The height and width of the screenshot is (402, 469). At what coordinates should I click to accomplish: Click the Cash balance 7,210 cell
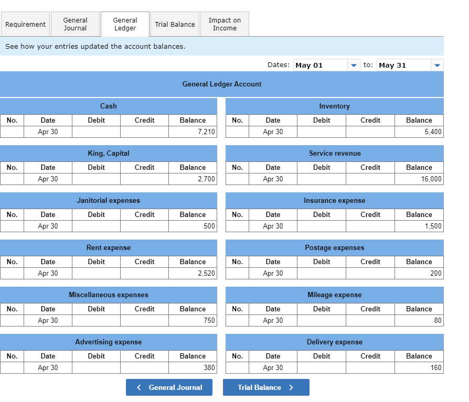193,132
